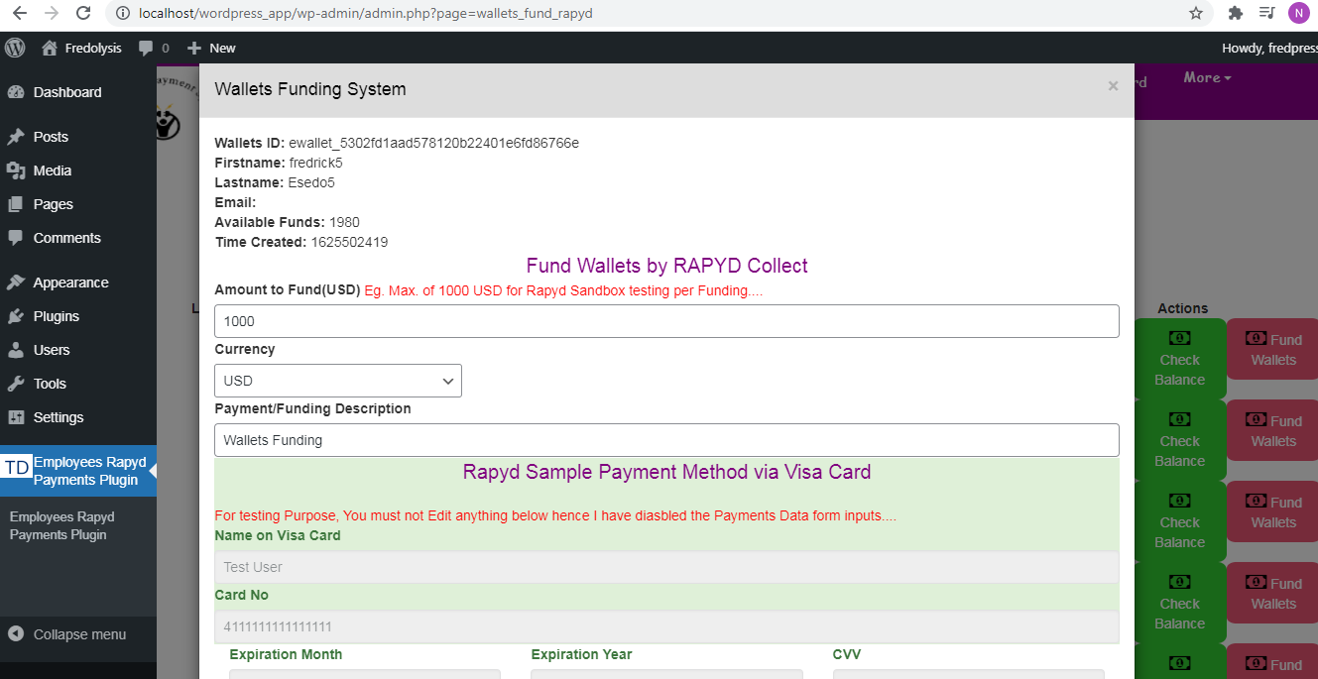Image resolution: width=1318 pixels, height=679 pixels.
Task: Open Settings menu item in sidebar
Action: (x=78, y=417)
